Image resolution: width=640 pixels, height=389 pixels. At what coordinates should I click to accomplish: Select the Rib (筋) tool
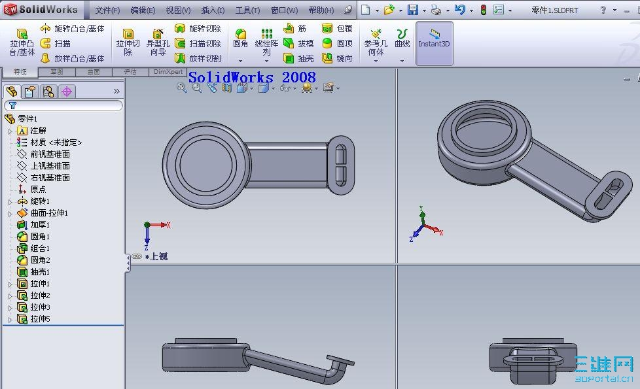click(294, 28)
